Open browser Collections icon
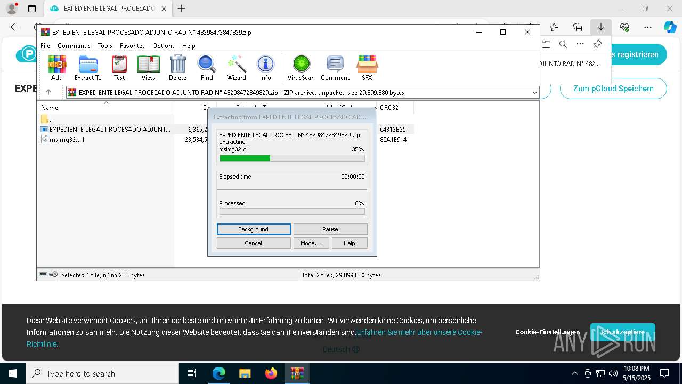Viewport: 682px width, 384px height. 578,27
